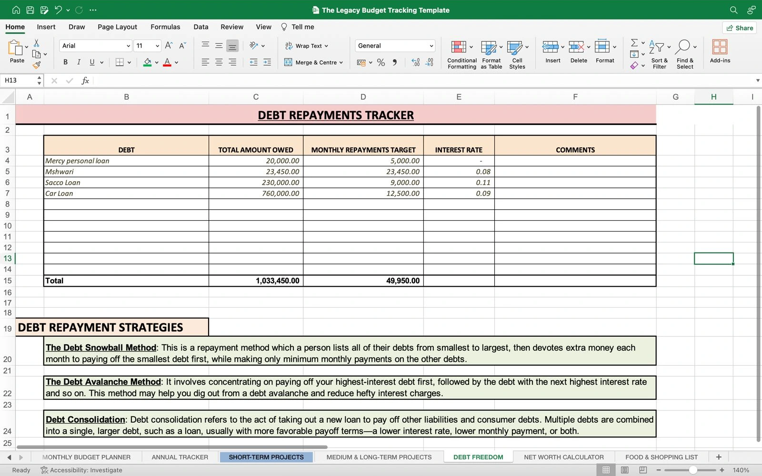Toggle Wrap Text

pos(307,46)
